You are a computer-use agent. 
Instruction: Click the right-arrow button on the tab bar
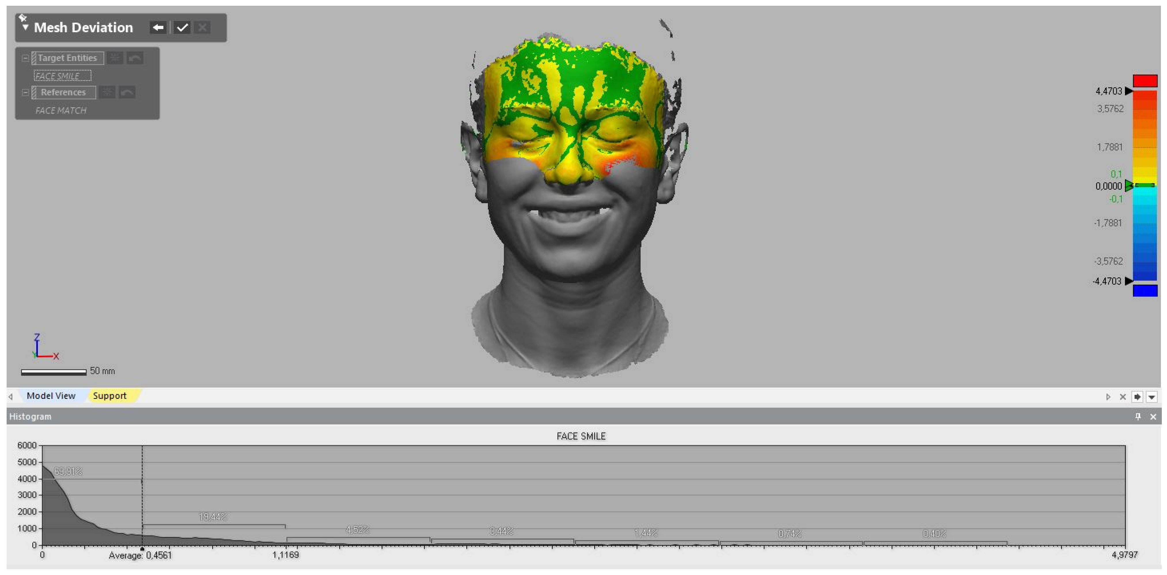1137,397
